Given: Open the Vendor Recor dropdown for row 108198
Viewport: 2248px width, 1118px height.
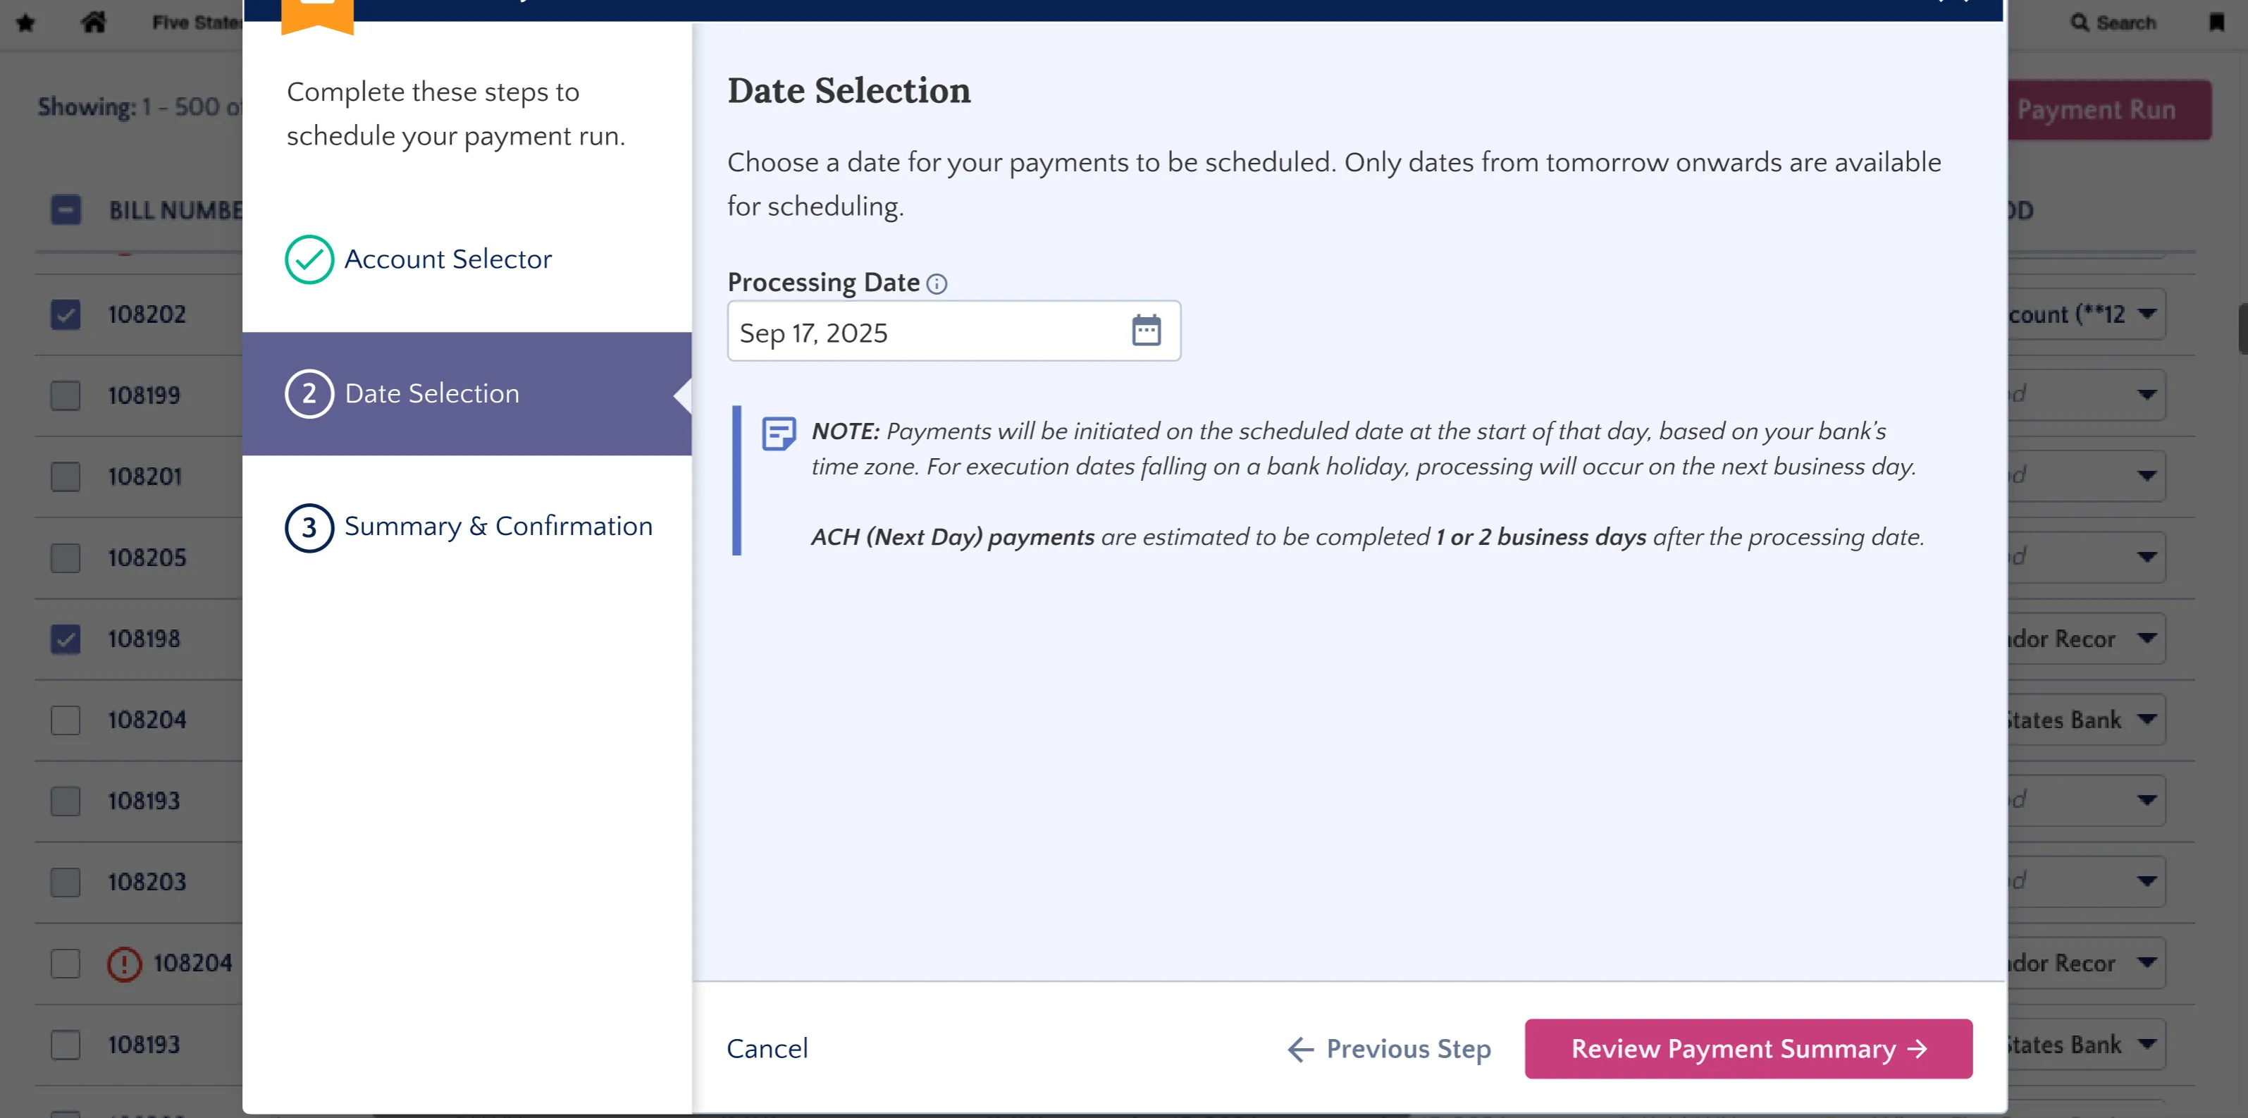Looking at the screenshot, I should [2087, 639].
